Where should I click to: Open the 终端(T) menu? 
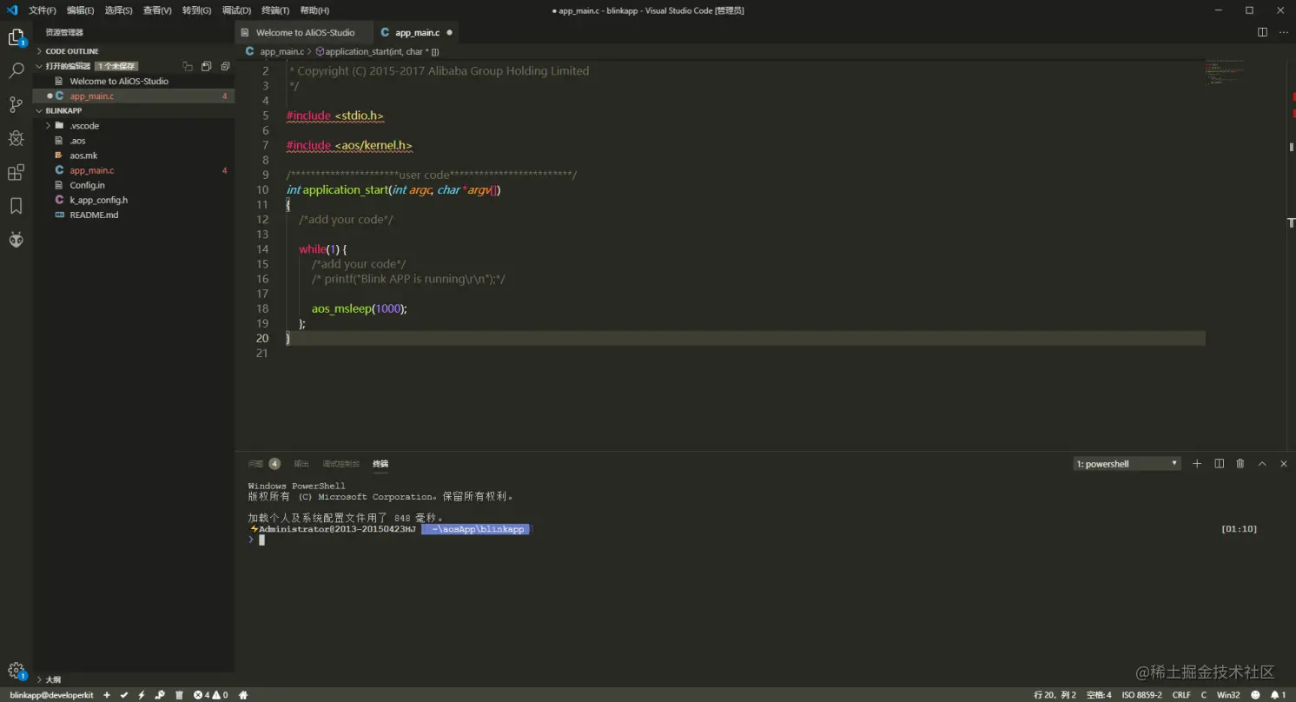[x=275, y=10]
